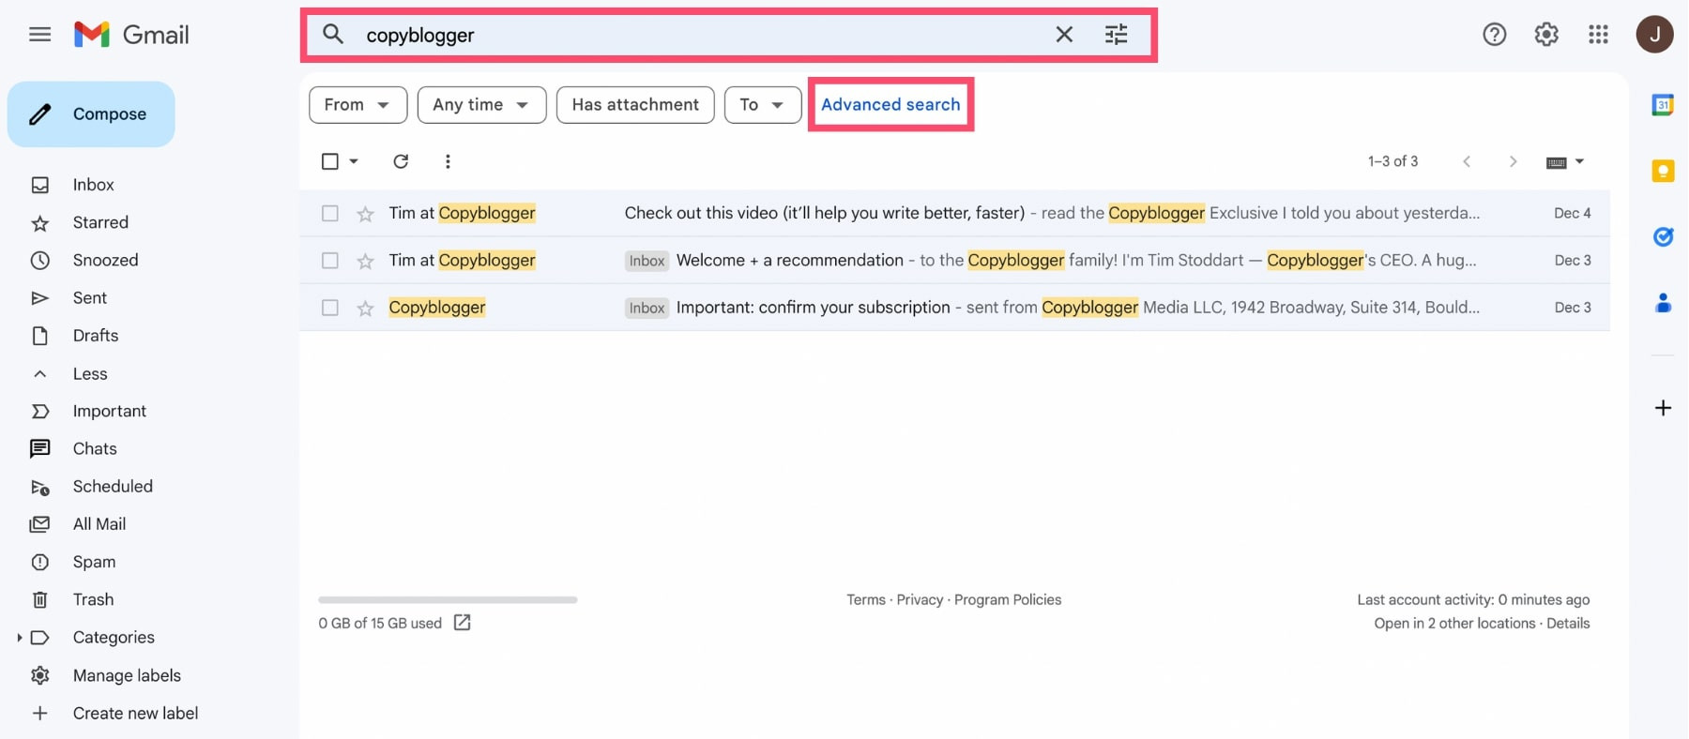
Task: Star the 'Welcome + a recommendation' email
Action: tap(365, 261)
